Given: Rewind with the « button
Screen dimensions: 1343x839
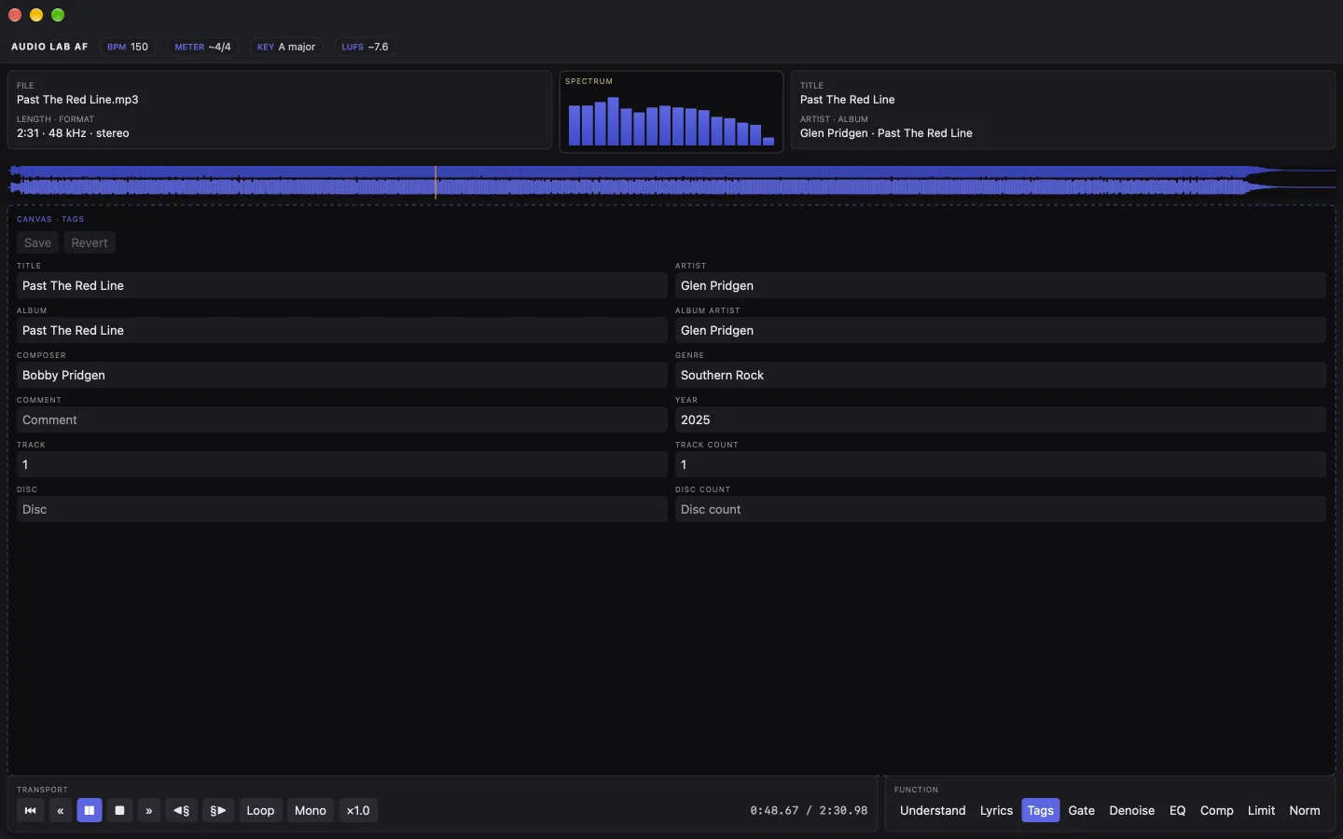Looking at the screenshot, I should tap(60, 811).
